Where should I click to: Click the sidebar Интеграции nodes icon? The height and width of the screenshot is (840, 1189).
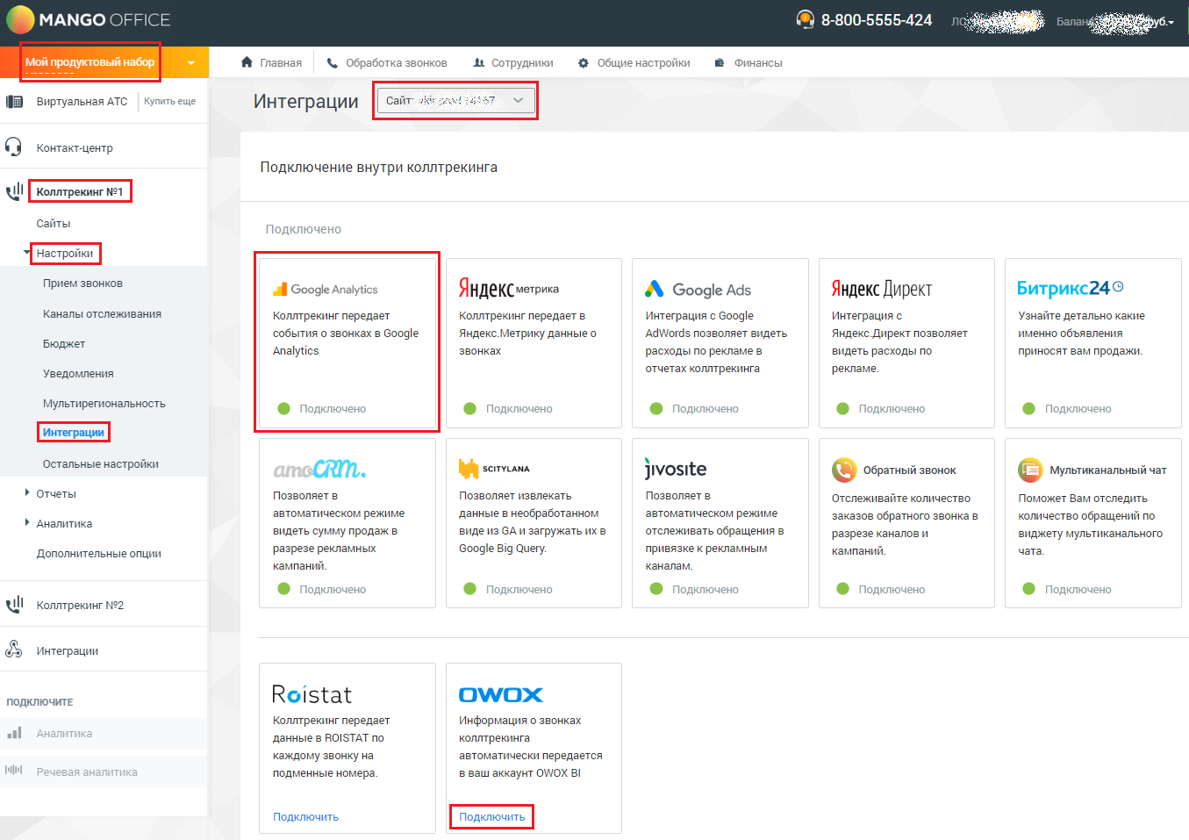coord(14,650)
